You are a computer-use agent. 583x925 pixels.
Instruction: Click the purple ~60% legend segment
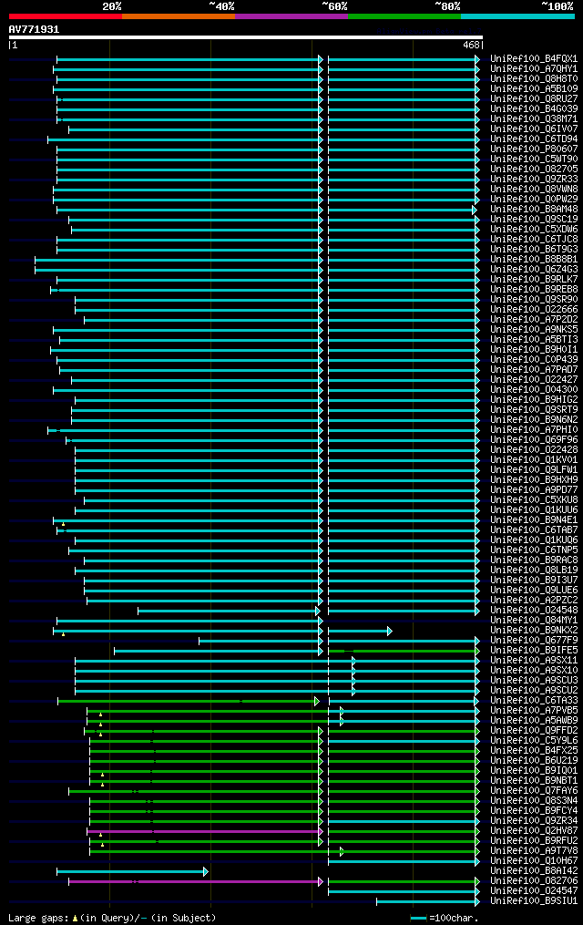tap(291, 16)
